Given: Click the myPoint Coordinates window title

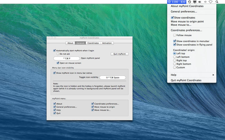Looking at the screenshot, I should click(89, 38).
